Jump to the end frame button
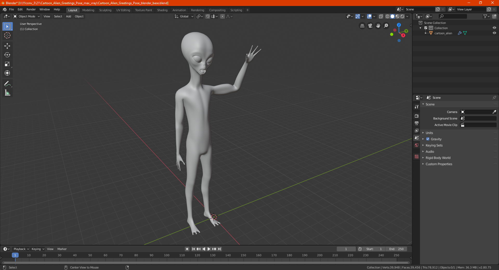499x270 pixels. pos(220,249)
